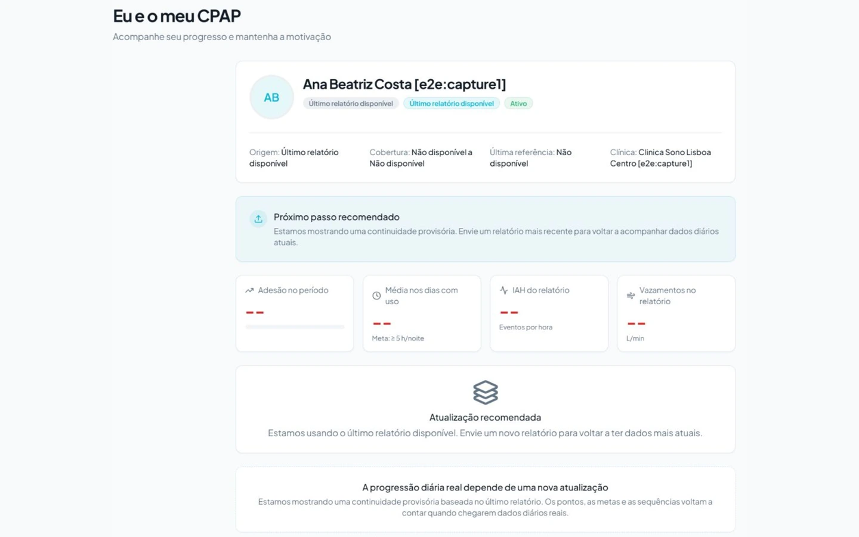Viewport: 859px width, 537px height.
Task: Click the Adesão no período progress bar
Action: [295, 327]
